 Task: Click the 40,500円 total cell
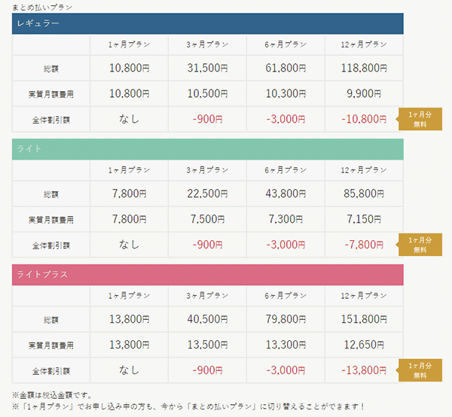(208, 319)
